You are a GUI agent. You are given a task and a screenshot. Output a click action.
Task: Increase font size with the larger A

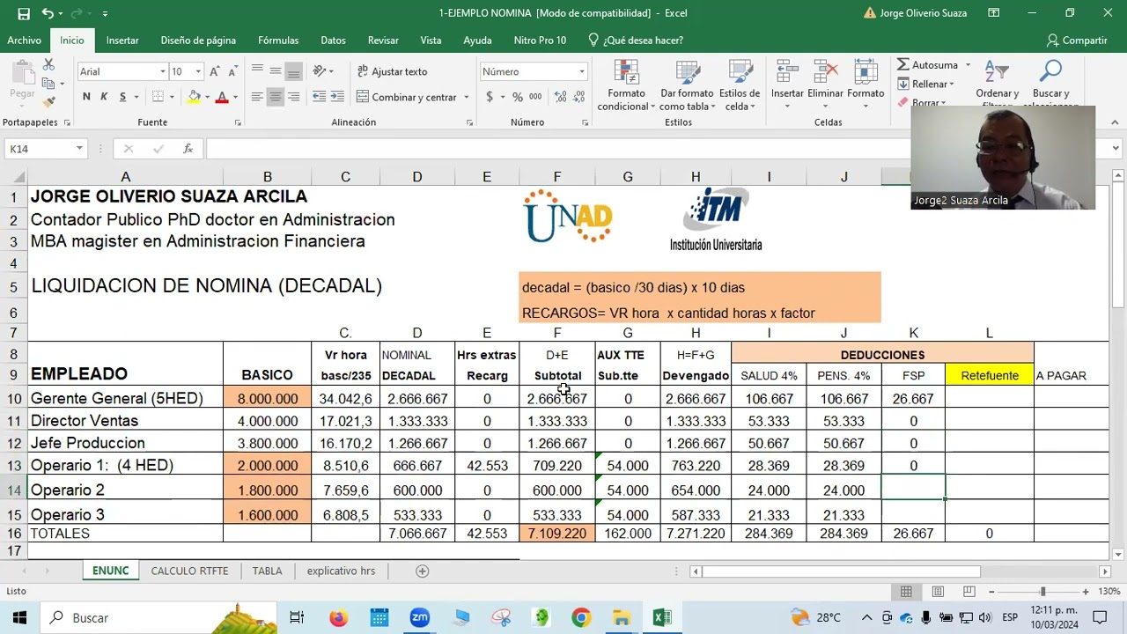(217, 71)
